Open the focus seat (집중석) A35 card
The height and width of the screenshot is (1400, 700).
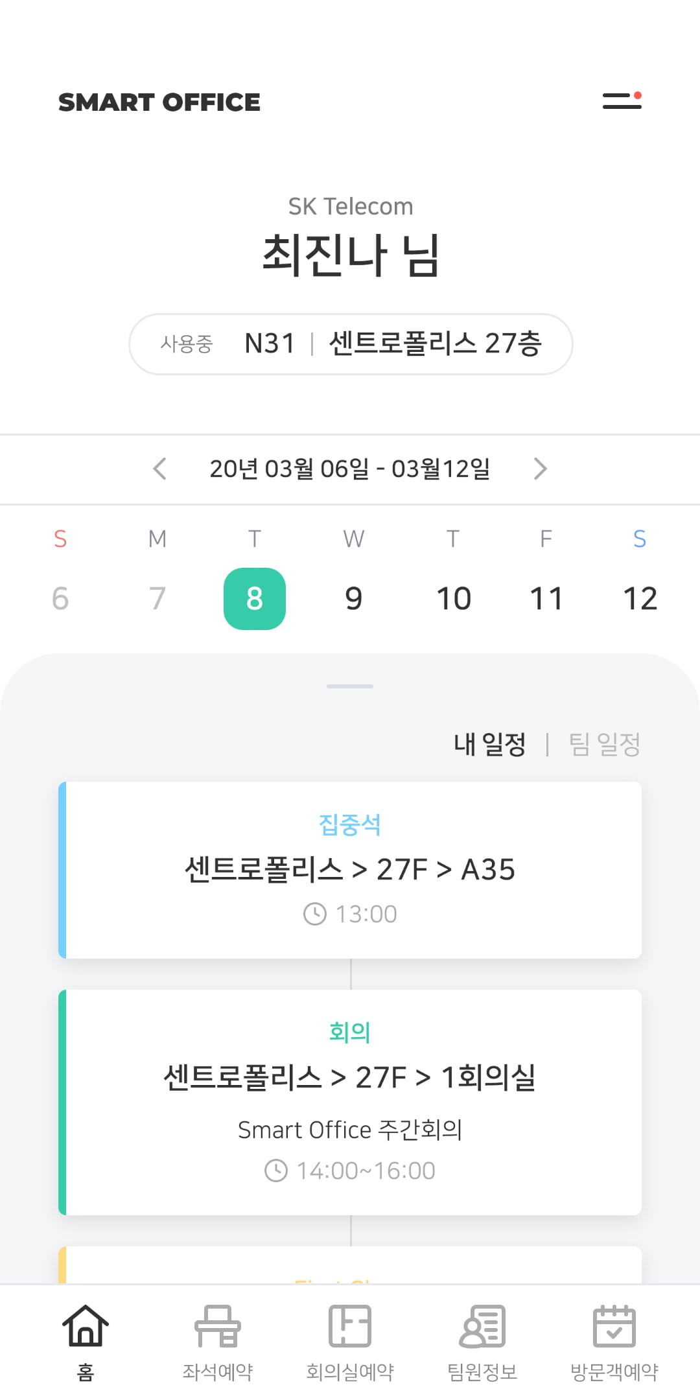[350, 870]
